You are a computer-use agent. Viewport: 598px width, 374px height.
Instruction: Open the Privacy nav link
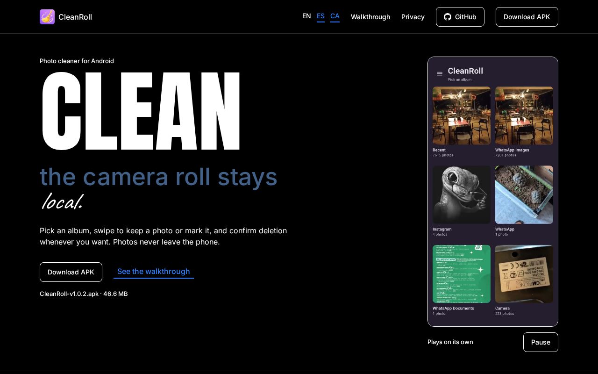(413, 17)
